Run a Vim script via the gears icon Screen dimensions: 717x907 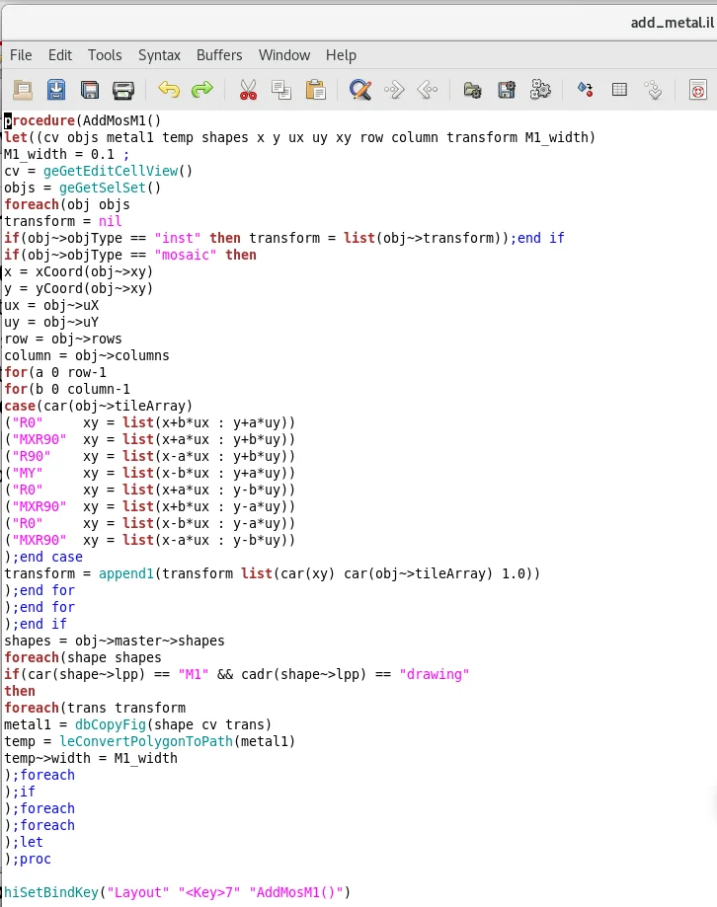coord(540,90)
